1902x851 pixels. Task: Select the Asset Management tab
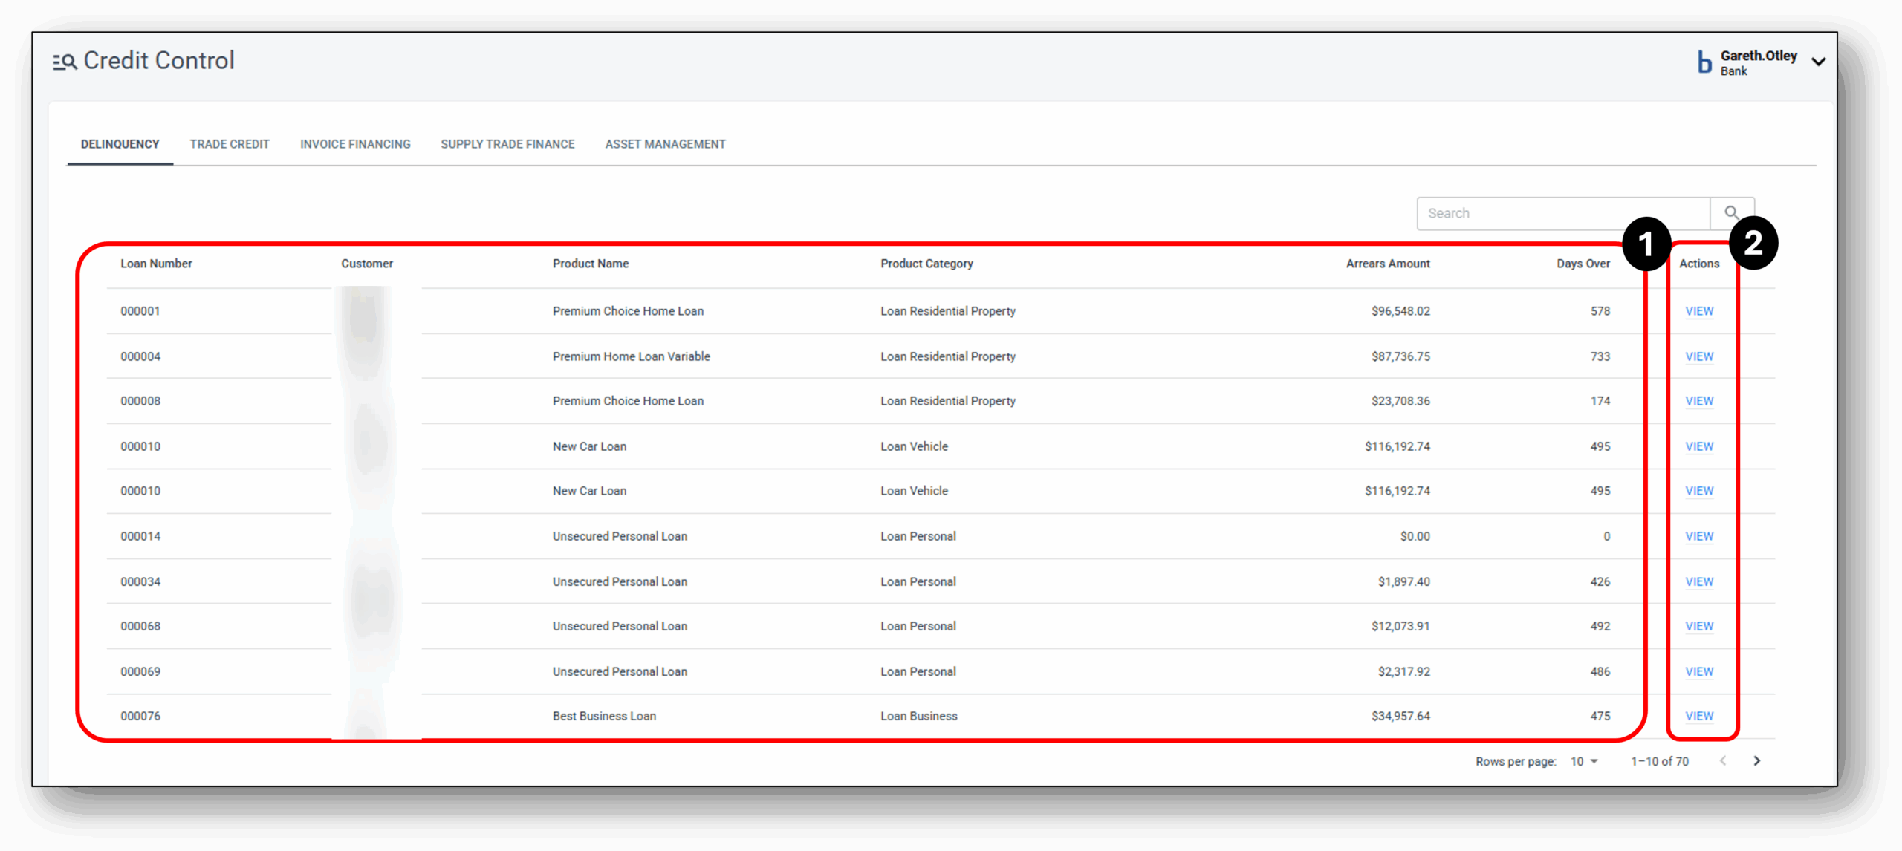coord(665,144)
